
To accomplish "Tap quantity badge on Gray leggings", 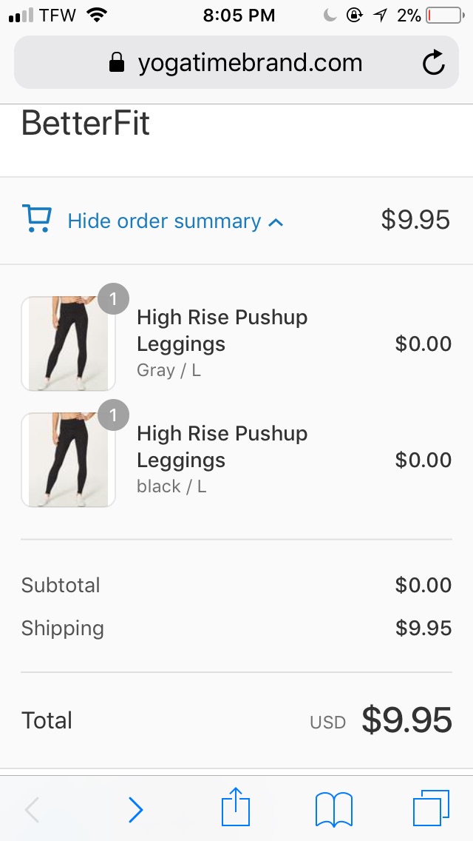I will click(113, 299).
